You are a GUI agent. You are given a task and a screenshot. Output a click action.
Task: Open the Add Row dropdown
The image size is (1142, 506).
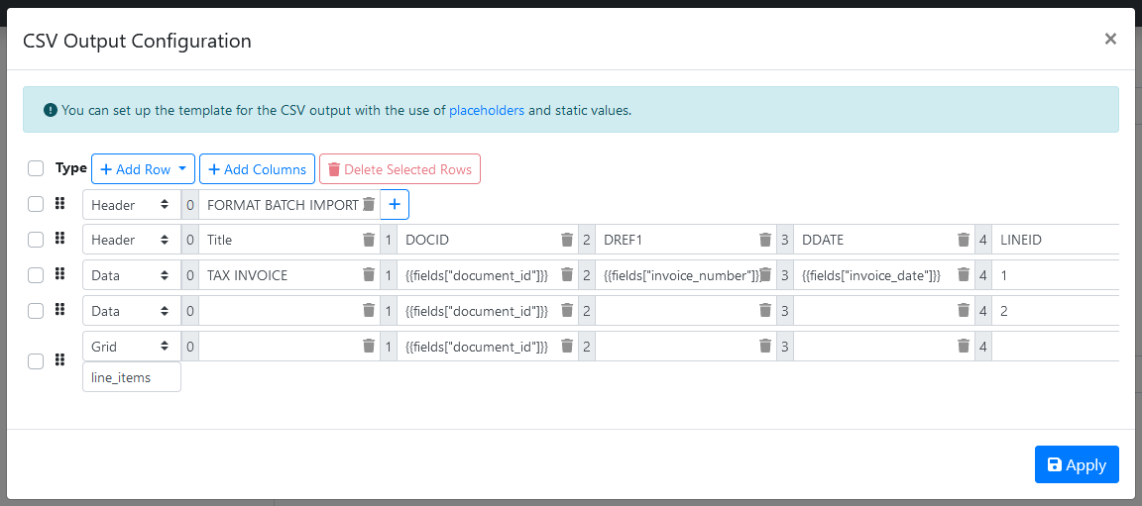[x=143, y=169]
